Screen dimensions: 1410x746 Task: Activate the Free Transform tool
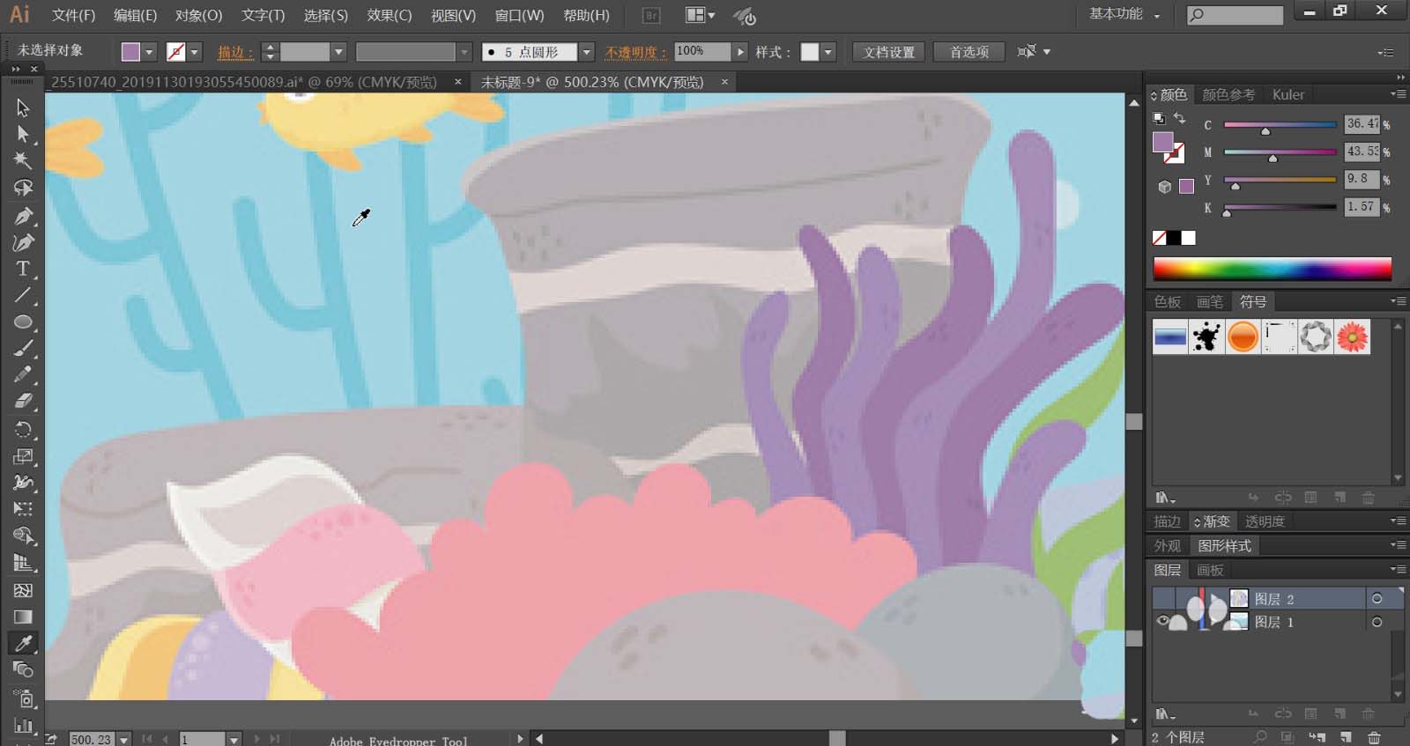pos(23,509)
